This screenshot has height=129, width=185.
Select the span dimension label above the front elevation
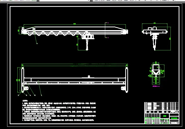(x=74, y=24)
